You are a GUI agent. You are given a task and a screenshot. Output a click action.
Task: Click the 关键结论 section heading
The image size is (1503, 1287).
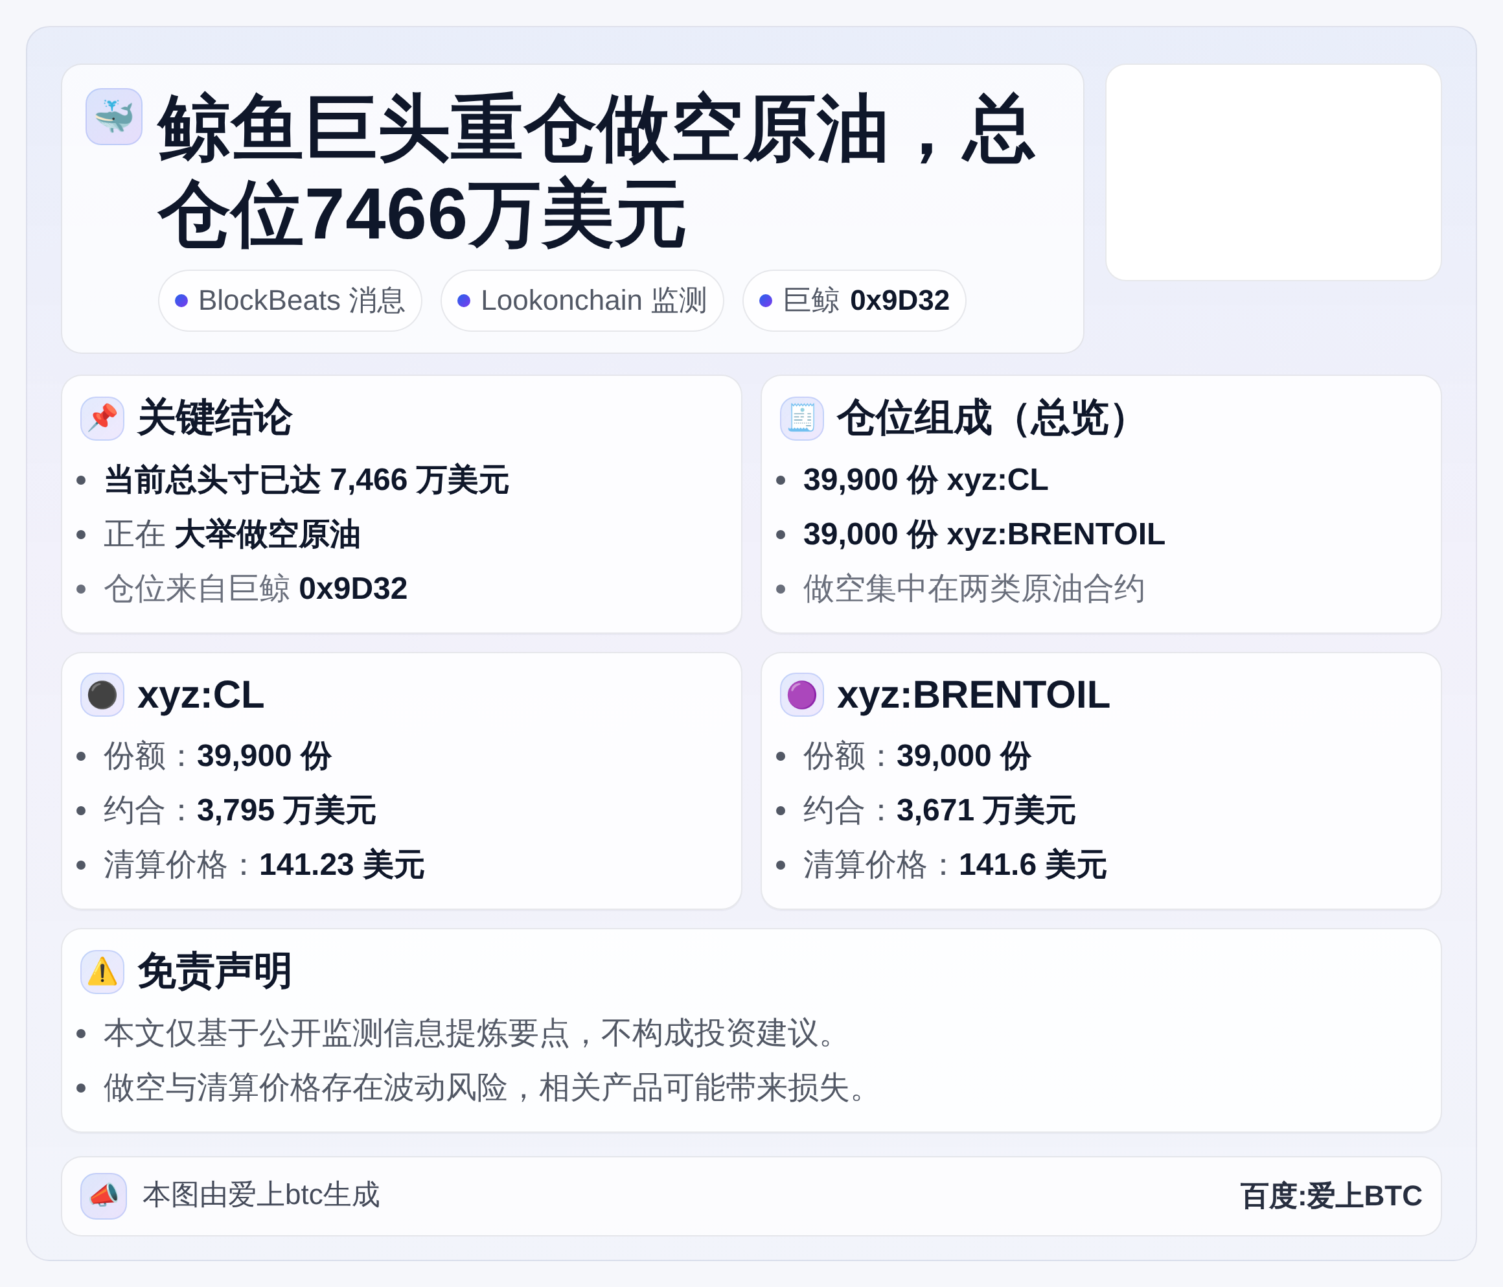(x=214, y=418)
